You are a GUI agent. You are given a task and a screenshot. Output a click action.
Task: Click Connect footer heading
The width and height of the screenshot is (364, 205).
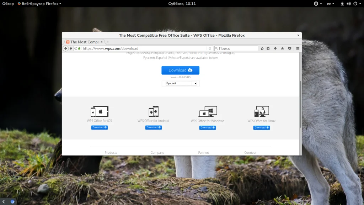[250, 152]
